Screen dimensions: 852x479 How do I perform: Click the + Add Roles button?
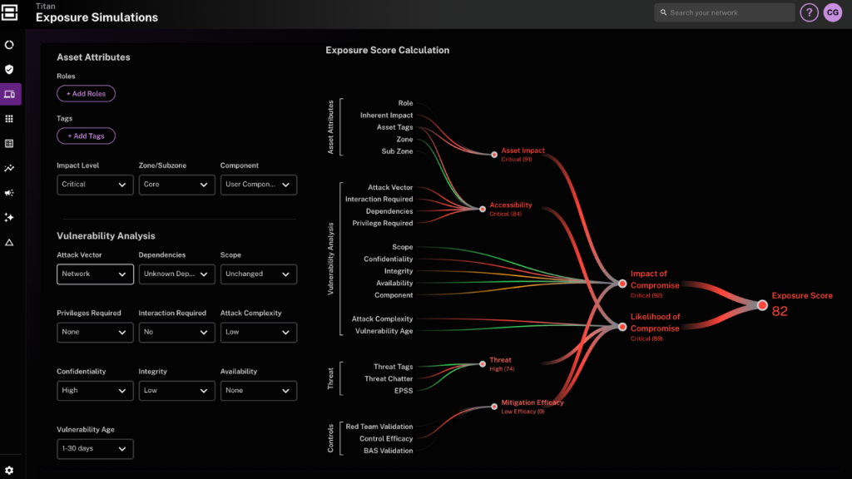point(86,94)
